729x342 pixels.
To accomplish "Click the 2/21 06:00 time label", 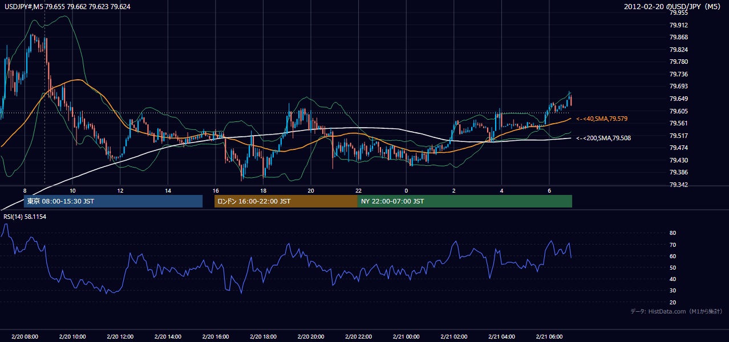I will coord(549,337).
